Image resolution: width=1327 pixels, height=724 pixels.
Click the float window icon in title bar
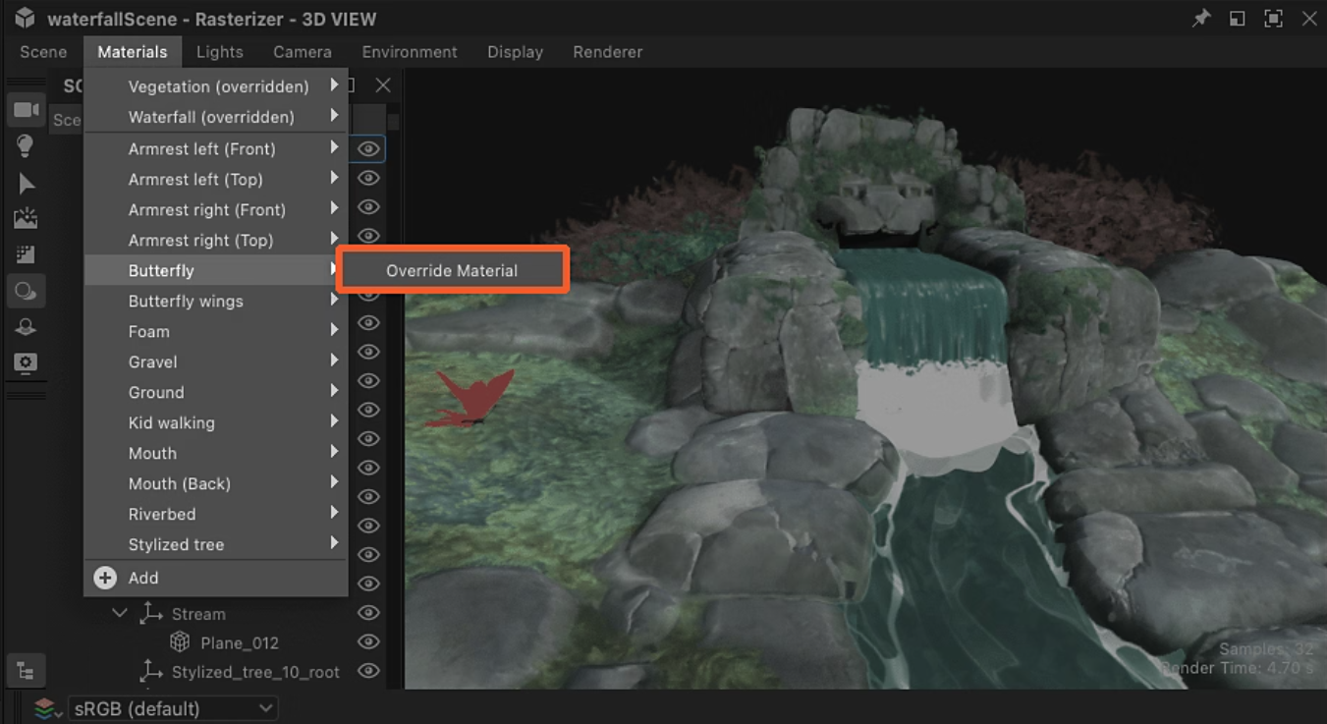pyautogui.click(x=1237, y=19)
